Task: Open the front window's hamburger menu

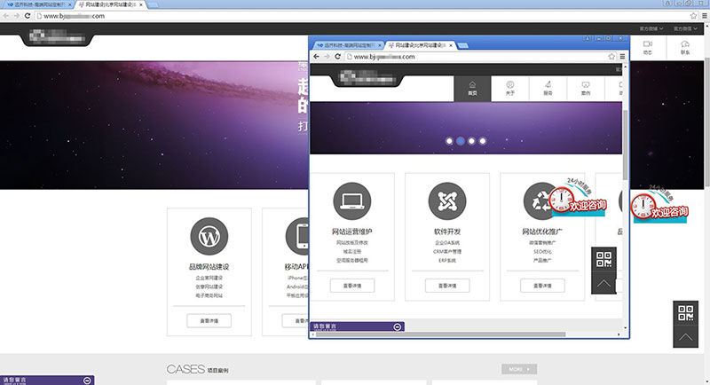Action: click(x=623, y=57)
